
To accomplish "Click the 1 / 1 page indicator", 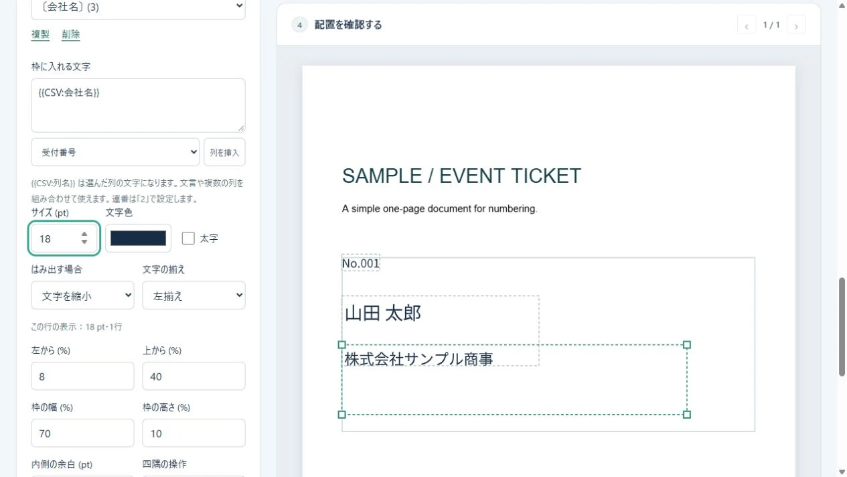I will pos(771,25).
